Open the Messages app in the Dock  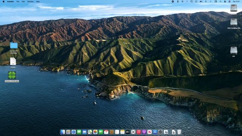click(79, 132)
